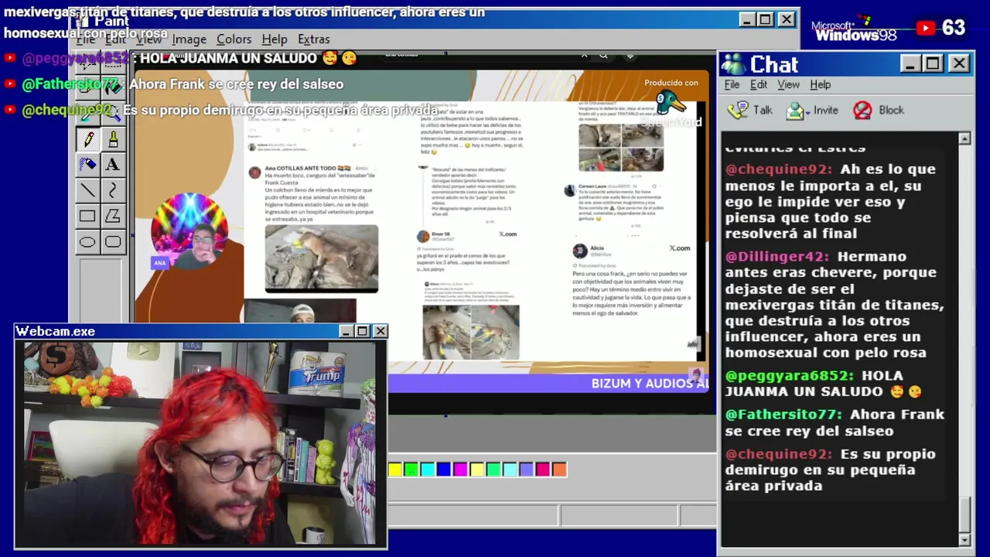Open the Help menu in Paint
The image size is (990, 557).
tap(274, 39)
